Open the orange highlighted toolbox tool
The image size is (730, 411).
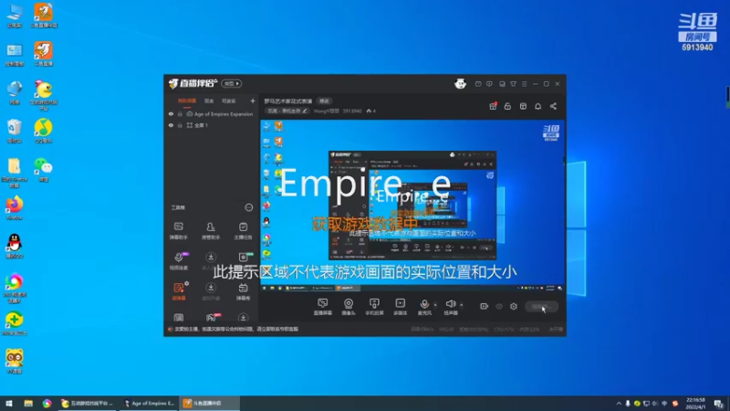[x=179, y=290]
